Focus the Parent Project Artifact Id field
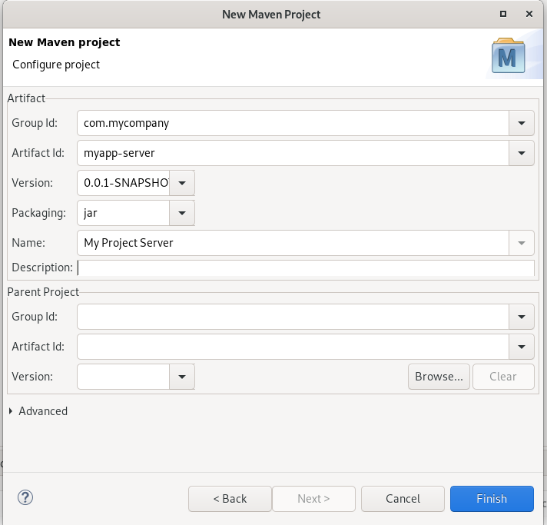The height and width of the screenshot is (525, 547). pos(293,347)
